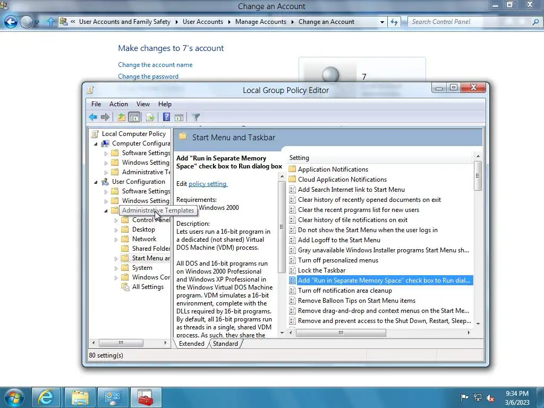
Task: Click the Setting column header
Action: (380, 158)
